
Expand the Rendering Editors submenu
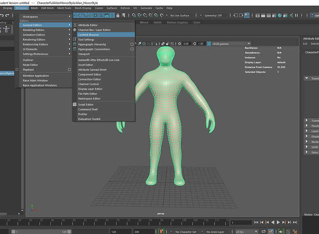(x=46, y=39)
